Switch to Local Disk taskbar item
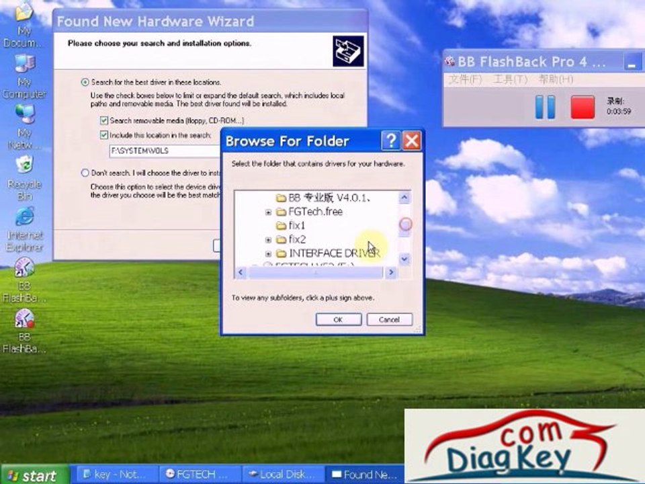645x484 pixels. [x=283, y=475]
